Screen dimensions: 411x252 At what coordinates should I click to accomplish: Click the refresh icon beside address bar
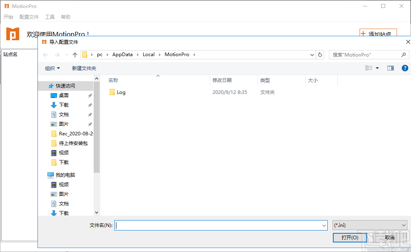[x=320, y=55]
